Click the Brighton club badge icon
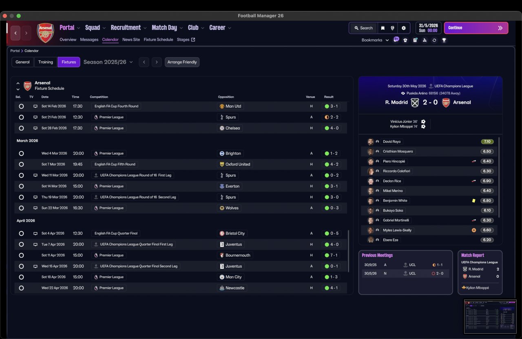This screenshot has height=339, width=522. tap(222, 153)
